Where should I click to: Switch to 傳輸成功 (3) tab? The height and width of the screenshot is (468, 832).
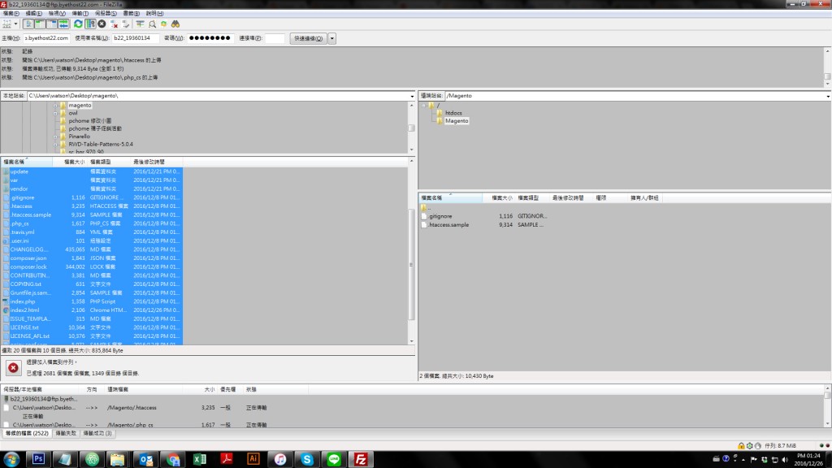(x=97, y=434)
